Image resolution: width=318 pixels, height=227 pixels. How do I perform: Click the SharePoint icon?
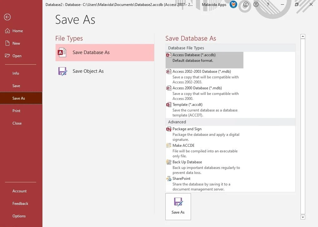pyautogui.click(x=169, y=179)
